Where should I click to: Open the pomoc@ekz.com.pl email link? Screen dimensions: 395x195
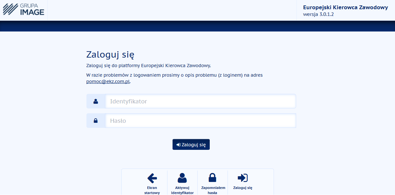coord(108,81)
